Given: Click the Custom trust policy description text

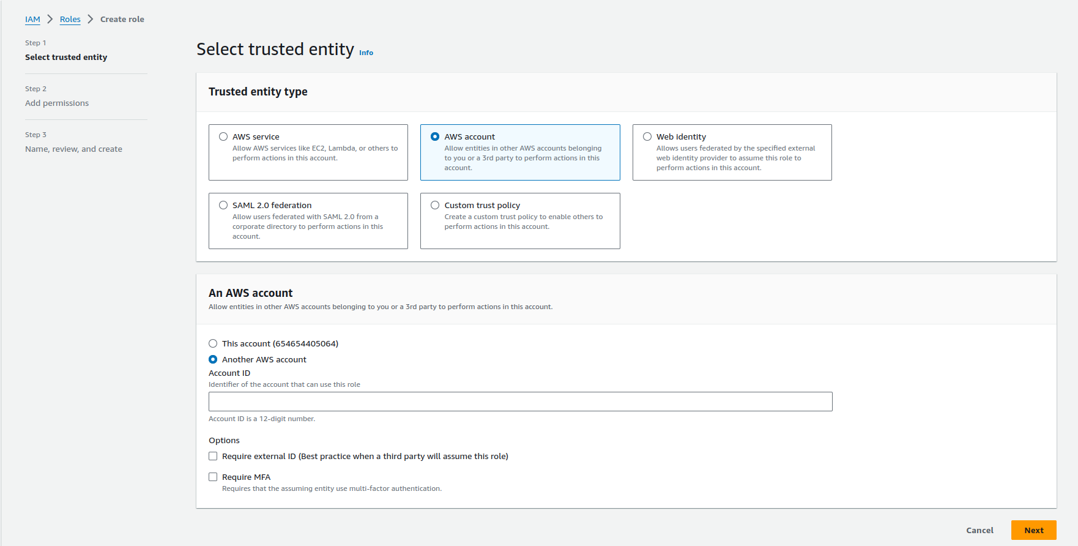Looking at the screenshot, I should [524, 222].
